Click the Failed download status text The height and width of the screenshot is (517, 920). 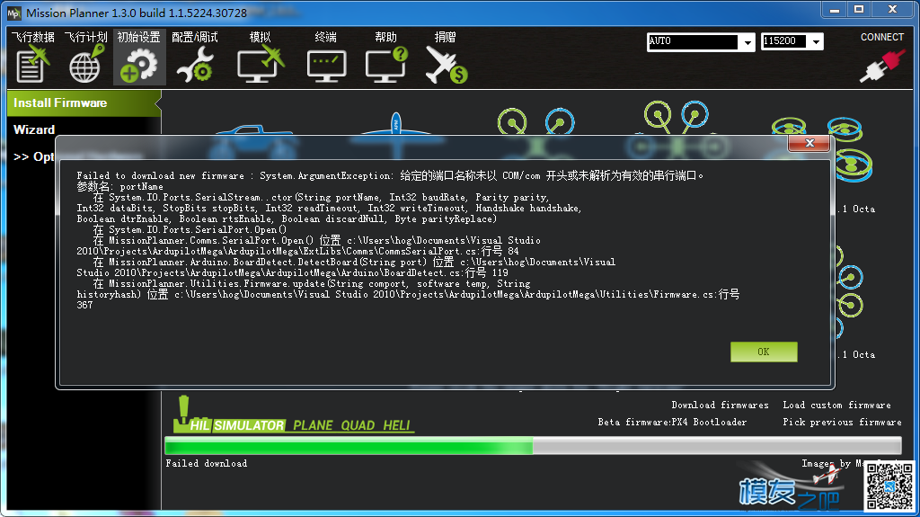206,463
